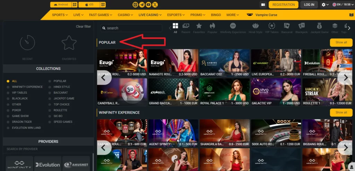Open the X (Twitter) social icon
Viewport: 355px width, 171px height.
(x=155, y=5)
